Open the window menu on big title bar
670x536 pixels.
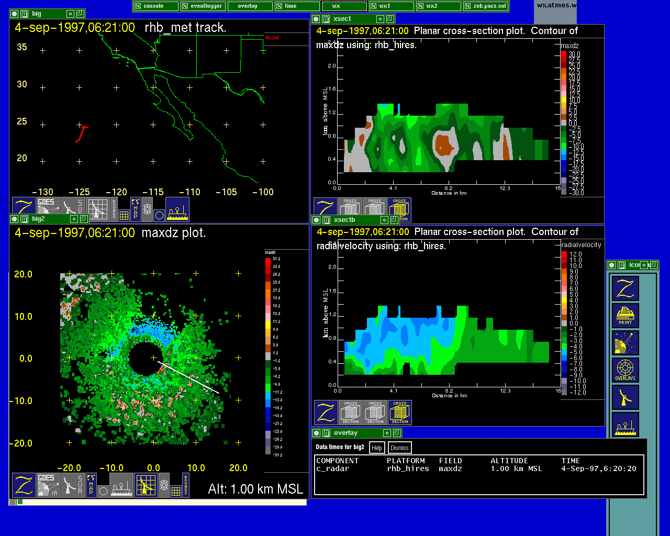click(x=24, y=14)
